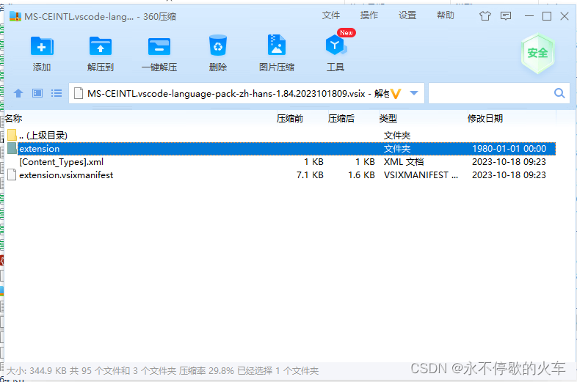Click the parent directory folder icon
The image size is (577, 382).
12,136
